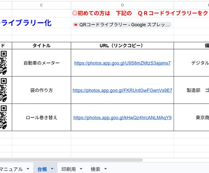209x173 pixels.
Task: Open the 袋の作り方 photos URL link
Action: 122,90
